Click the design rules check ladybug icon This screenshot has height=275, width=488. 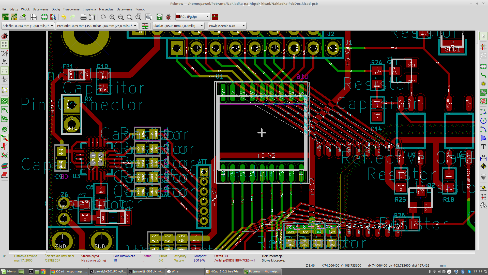tap(168, 17)
